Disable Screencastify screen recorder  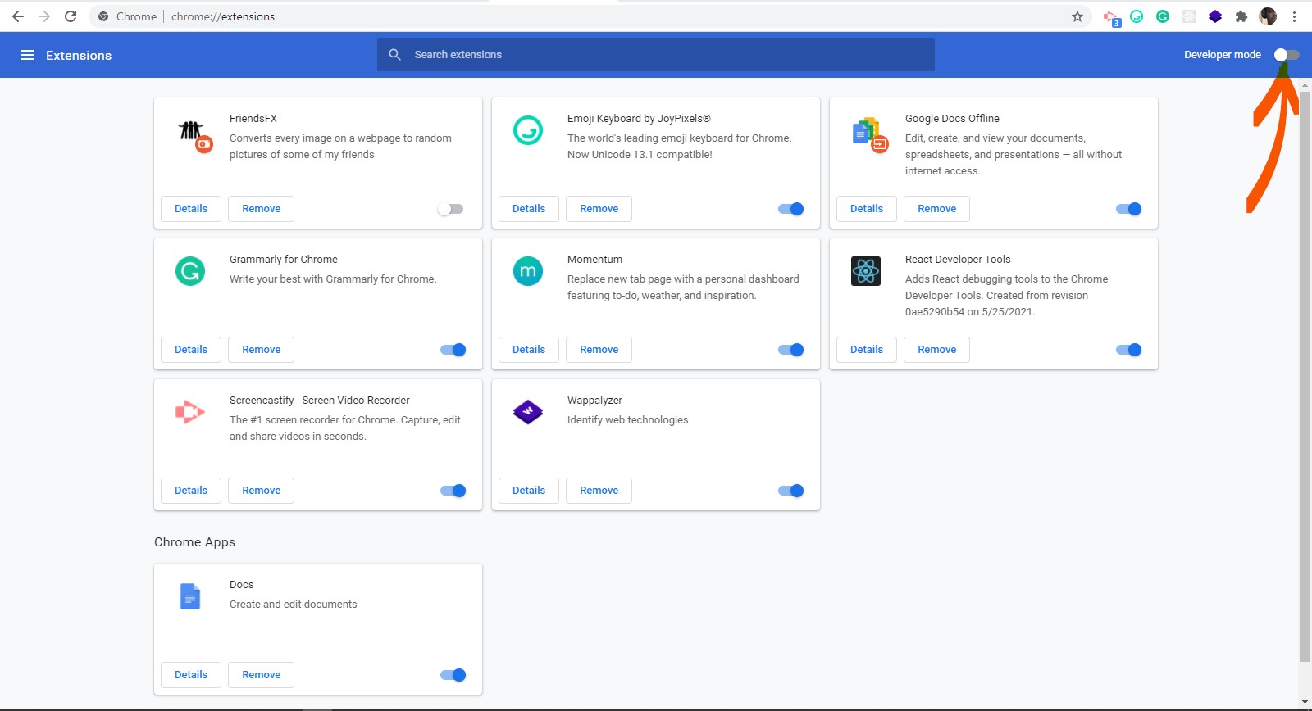click(x=453, y=491)
